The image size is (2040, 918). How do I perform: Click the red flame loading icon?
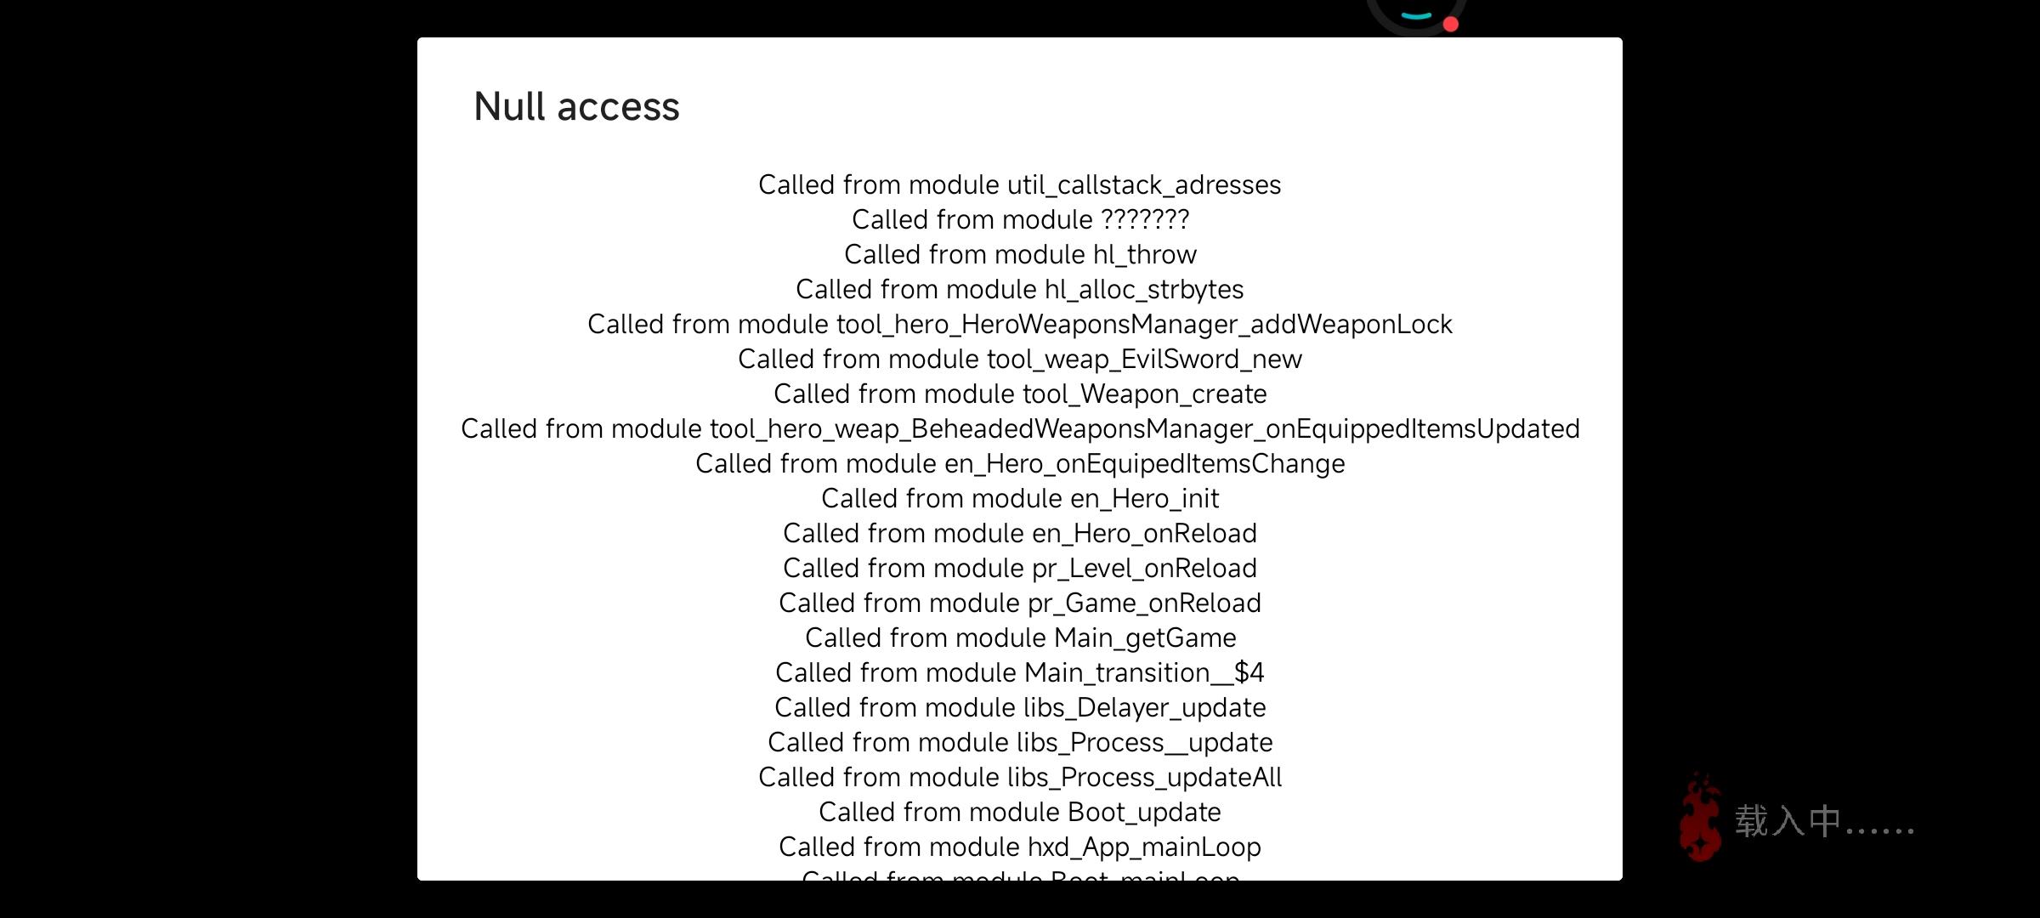point(1701,817)
